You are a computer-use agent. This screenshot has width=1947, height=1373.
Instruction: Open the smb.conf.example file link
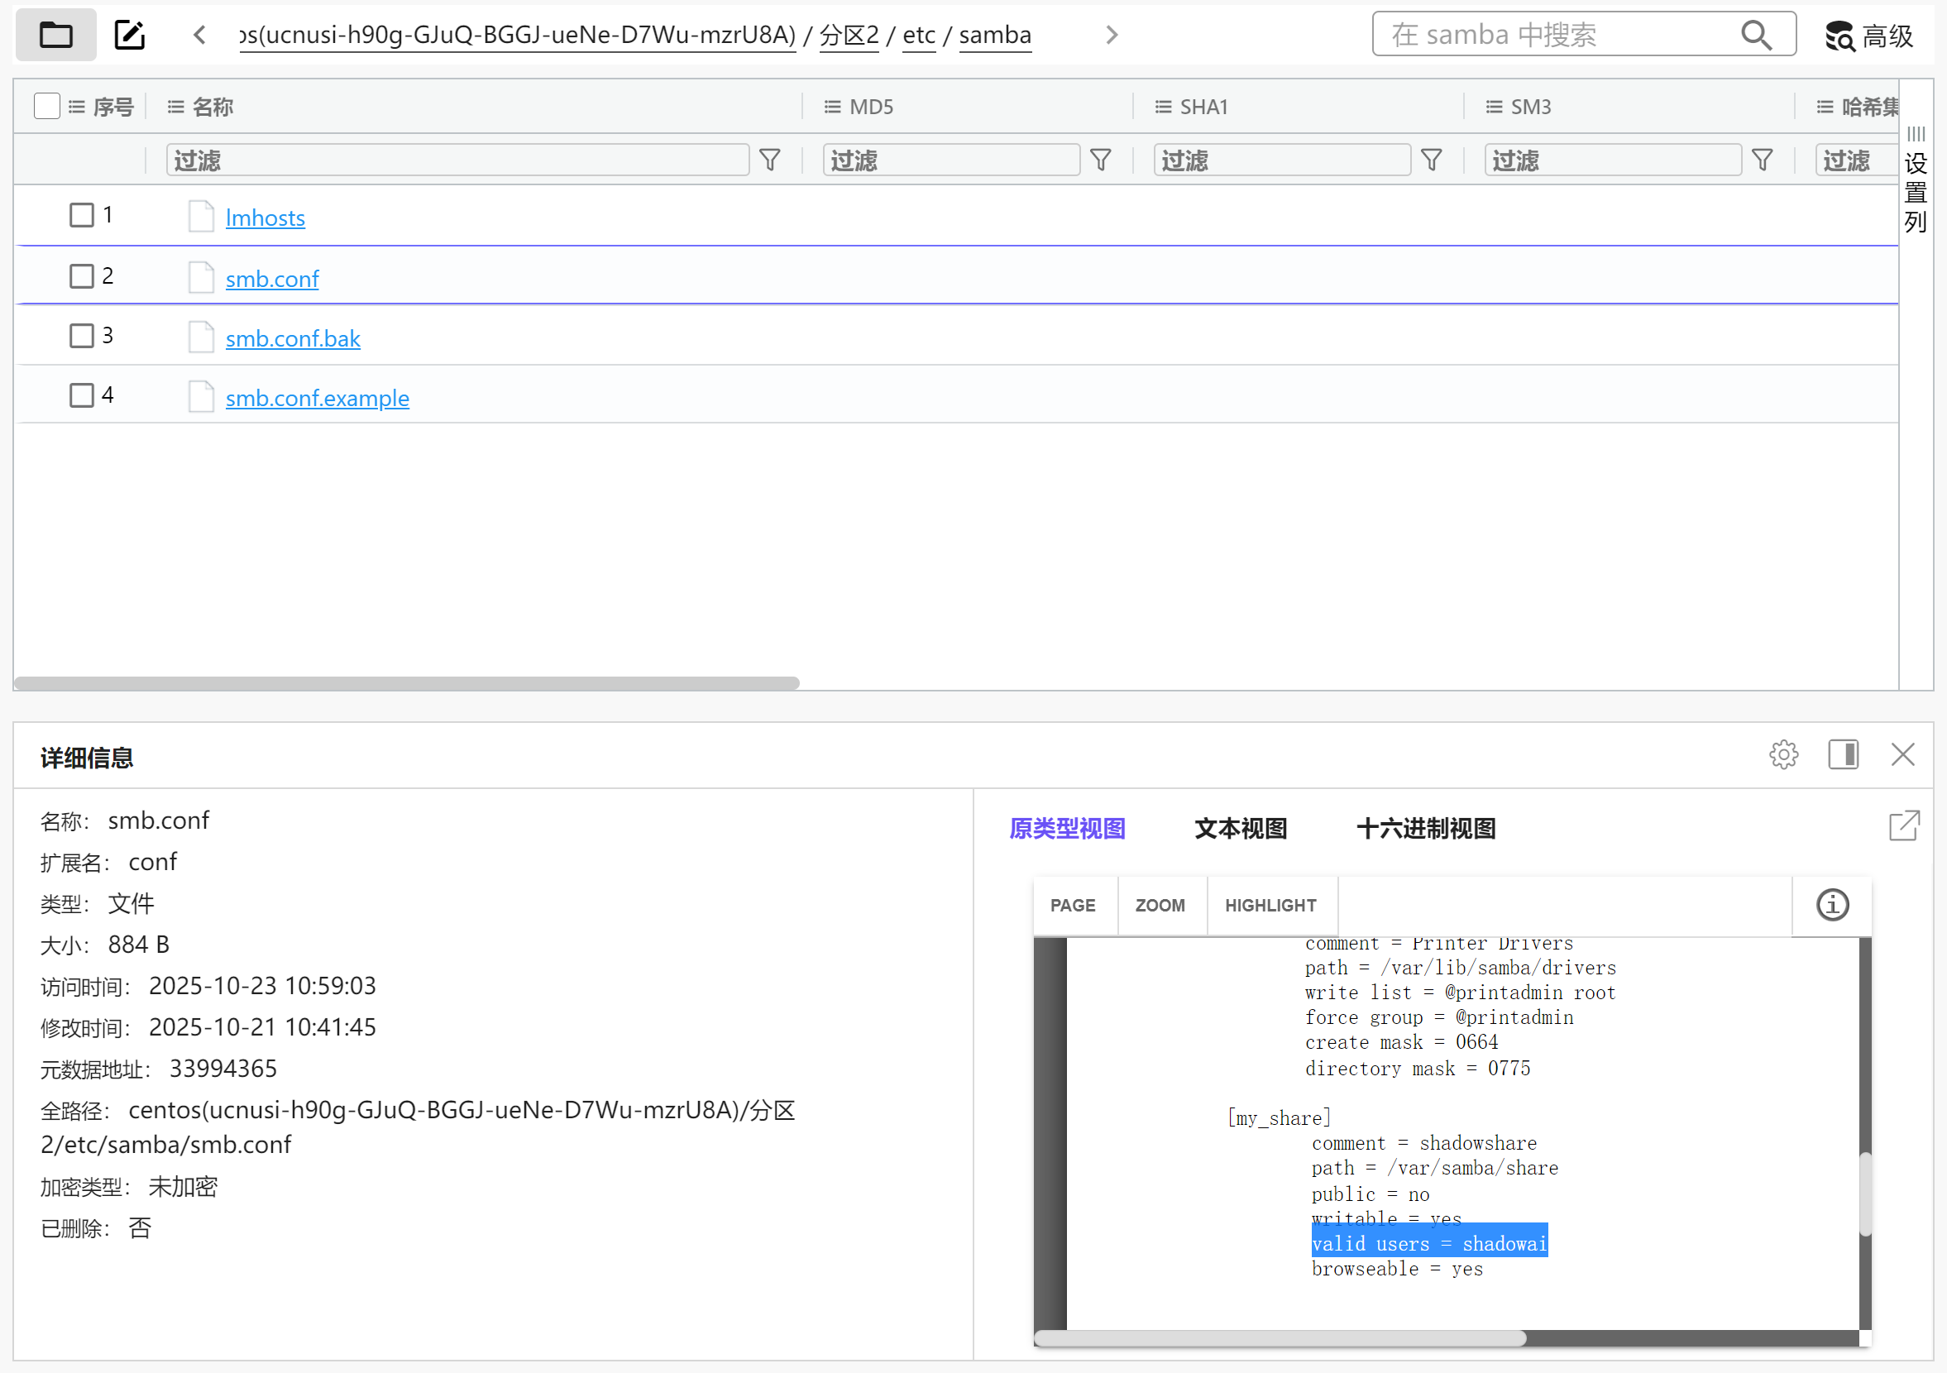click(x=317, y=398)
